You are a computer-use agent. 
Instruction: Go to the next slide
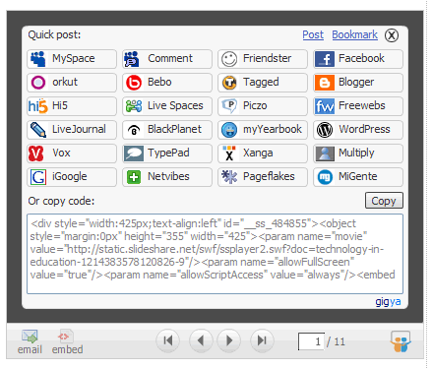[x=229, y=340]
